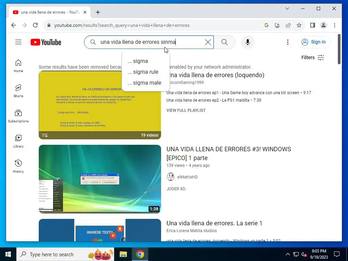348x261 pixels.
Task: Click the elMatrixHD channel avatar
Action: pos(171,177)
